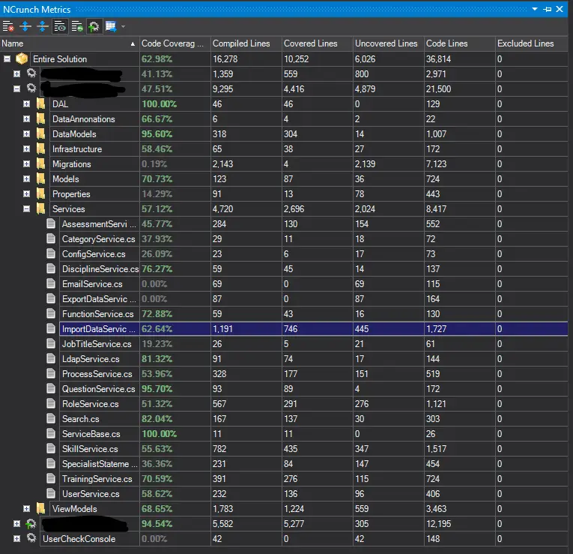Sort by the Uncovered Lines column header
This screenshot has width=573, height=554.
pos(389,43)
